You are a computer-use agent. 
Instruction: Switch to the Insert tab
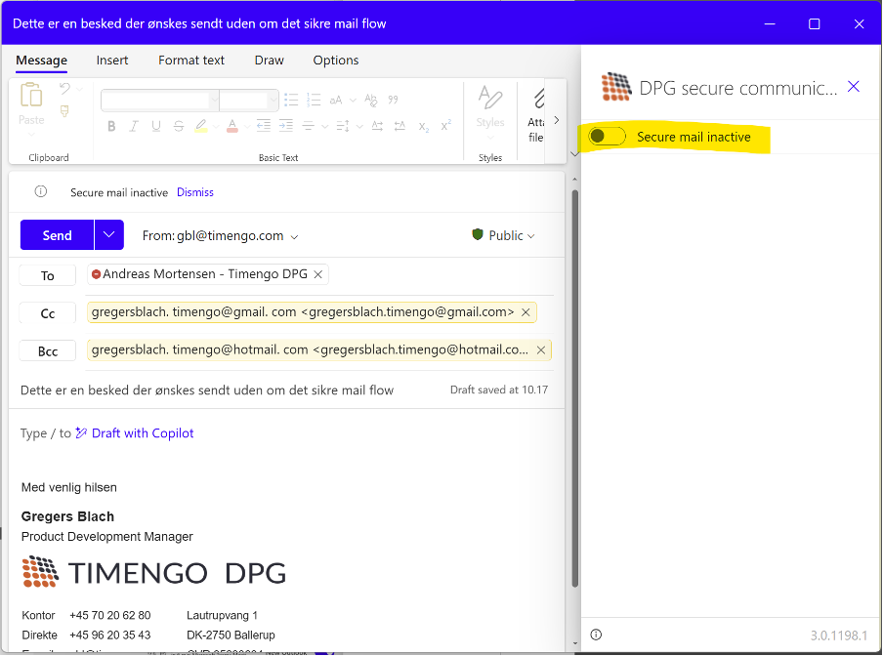(x=112, y=61)
